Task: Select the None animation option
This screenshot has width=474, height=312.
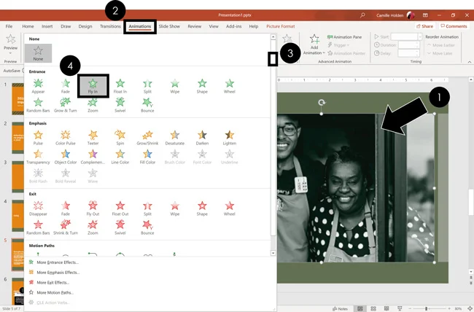Action: (38, 53)
